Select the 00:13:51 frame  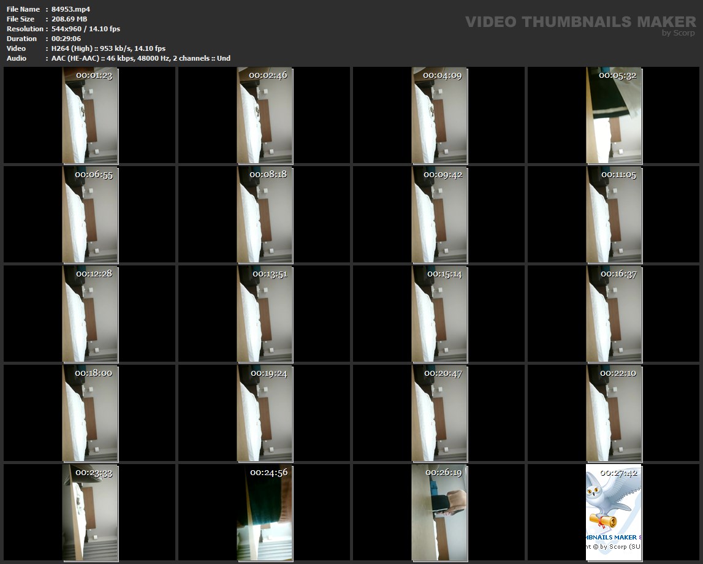tap(265, 314)
